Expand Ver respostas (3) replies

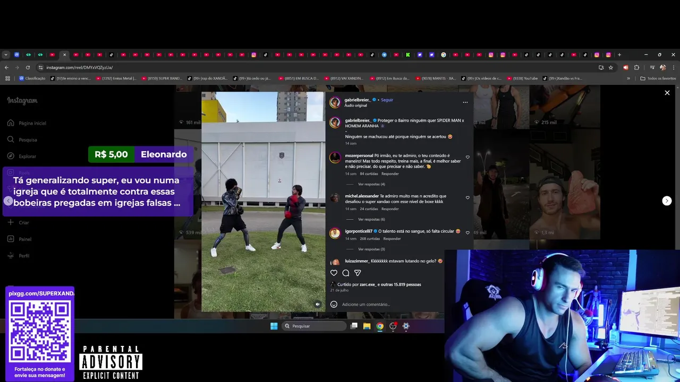pyautogui.click(x=371, y=249)
